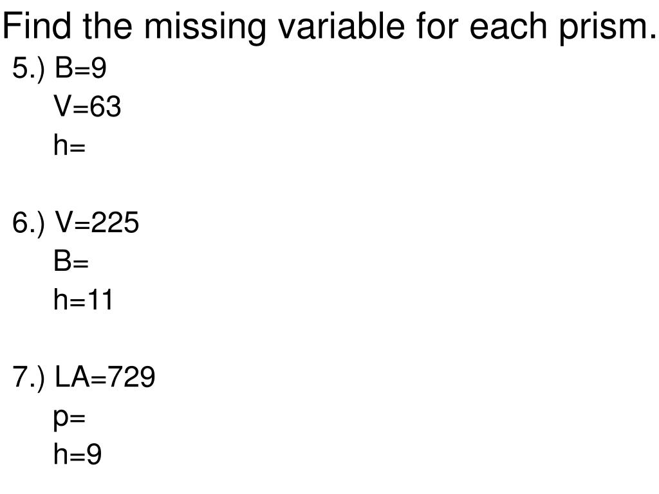This screenshot has height=494, width=659.
Task: Click the blank "B=" in problem 6
Action: [x=71, y=262]
